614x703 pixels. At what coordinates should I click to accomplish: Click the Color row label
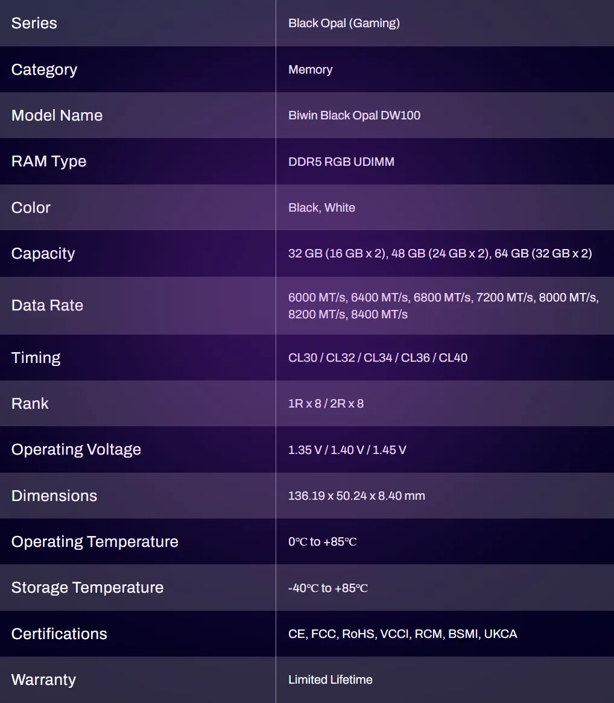(x=31, y=207)
